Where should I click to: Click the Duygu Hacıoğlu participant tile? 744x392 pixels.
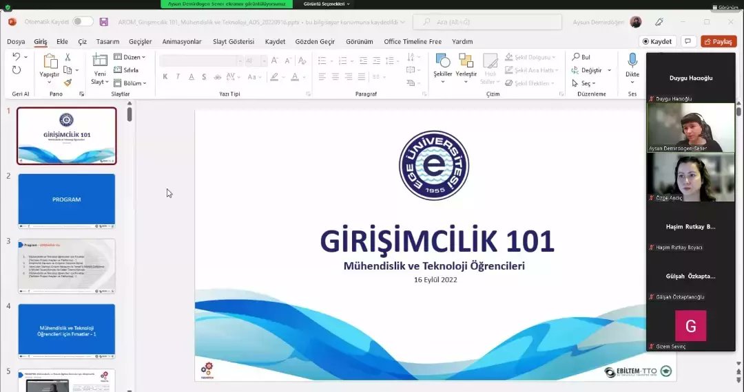(x=690, y=78)
